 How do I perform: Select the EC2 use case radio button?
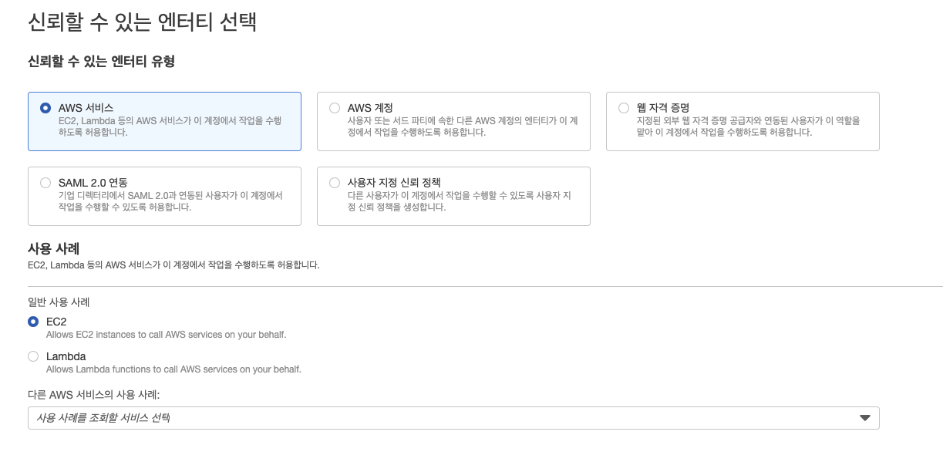click(x=33, y=322)
